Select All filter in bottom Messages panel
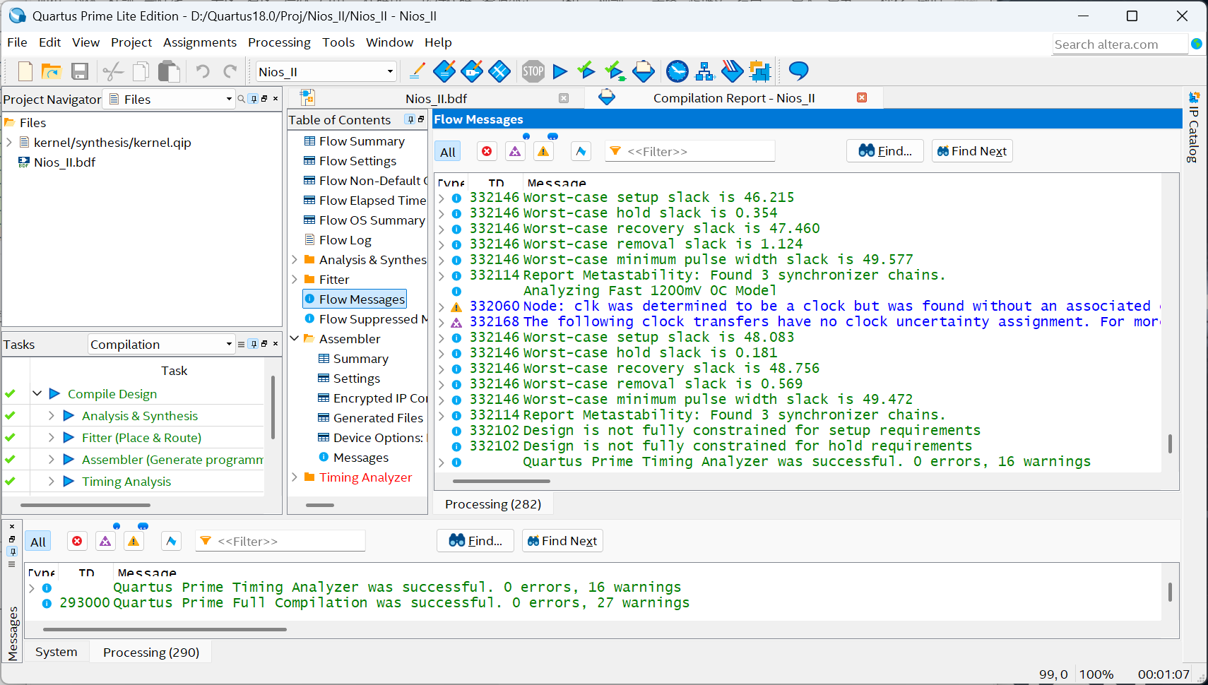Screen dimensions: 1208x685 click(x=38, y=542)
